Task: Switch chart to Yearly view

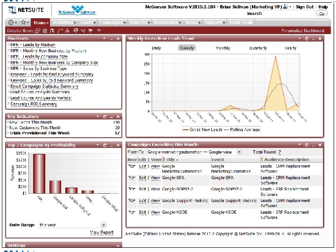Action: pos(290,48)
